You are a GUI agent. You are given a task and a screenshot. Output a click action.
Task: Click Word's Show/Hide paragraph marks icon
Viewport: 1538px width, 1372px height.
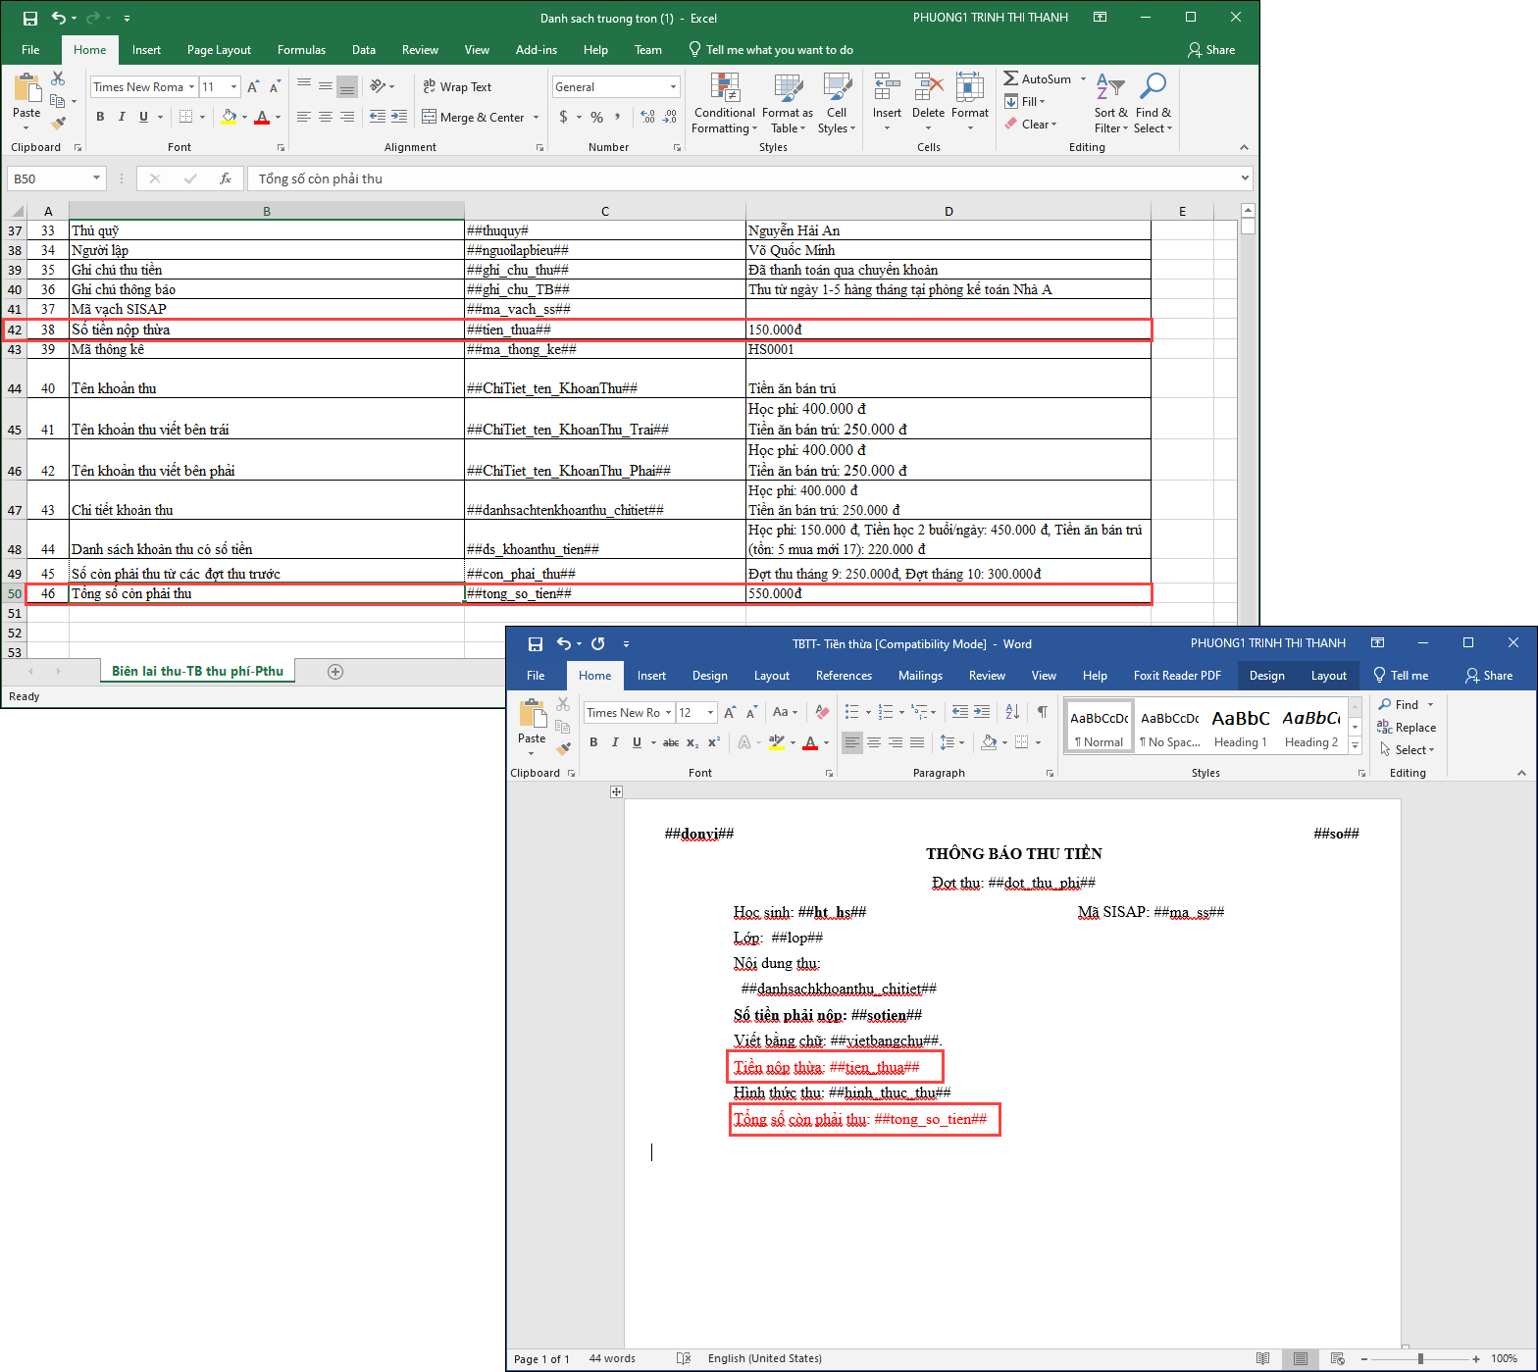coord(1042,712)
